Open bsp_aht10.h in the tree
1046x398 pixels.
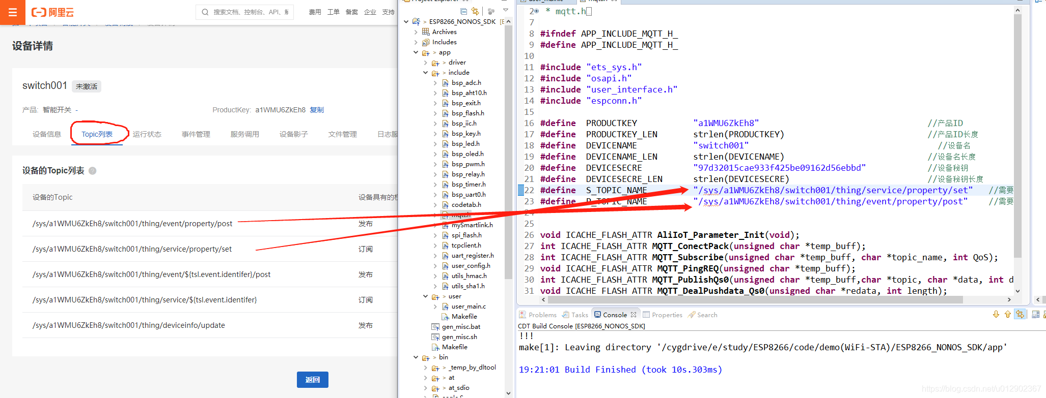coord(469,93)
